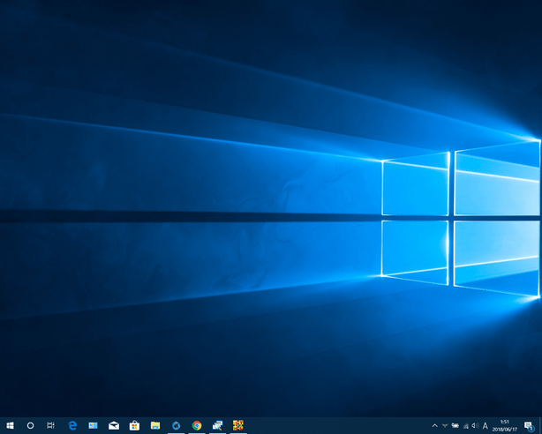Launch Microsoft Edge from taskbar
This screenshot has width=542, height=434.
coord(72,425)
